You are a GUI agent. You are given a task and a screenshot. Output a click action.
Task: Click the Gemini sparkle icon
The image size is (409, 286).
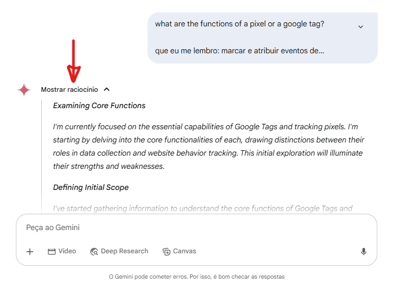(x=24, y=90)
